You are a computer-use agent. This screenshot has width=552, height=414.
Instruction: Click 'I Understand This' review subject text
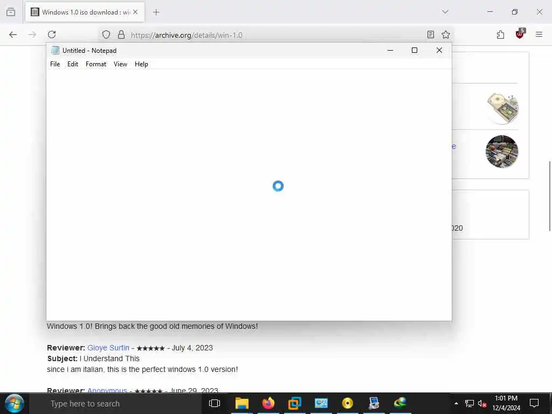point(109,358)
